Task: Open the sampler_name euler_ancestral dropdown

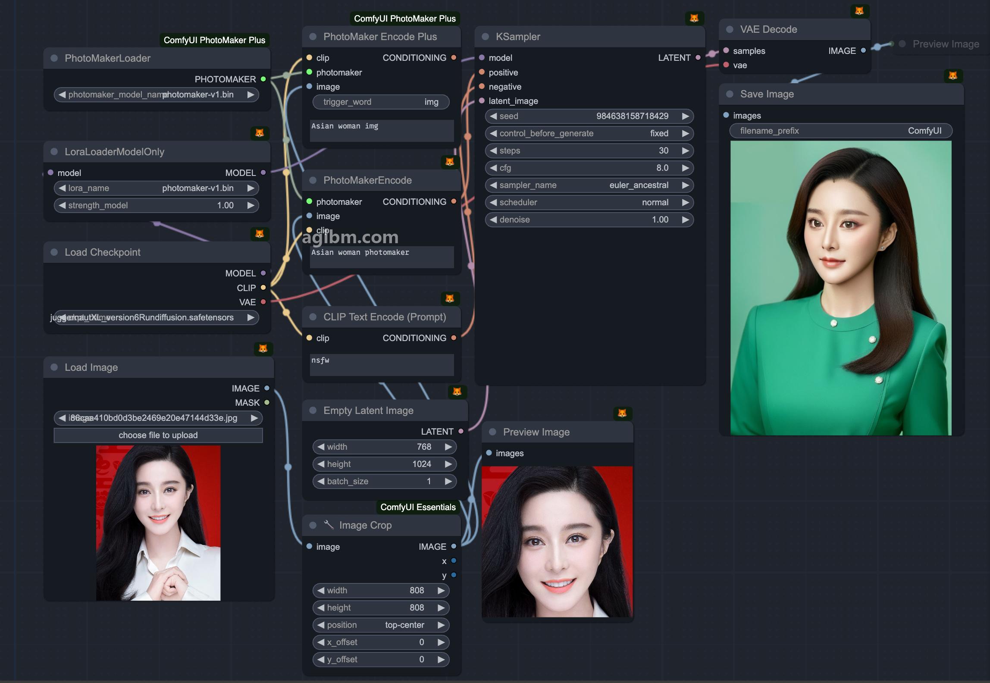Action: (589, 185)
